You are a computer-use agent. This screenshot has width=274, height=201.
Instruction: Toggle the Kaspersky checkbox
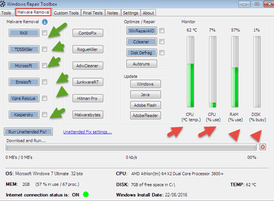[x=45, y=115]
